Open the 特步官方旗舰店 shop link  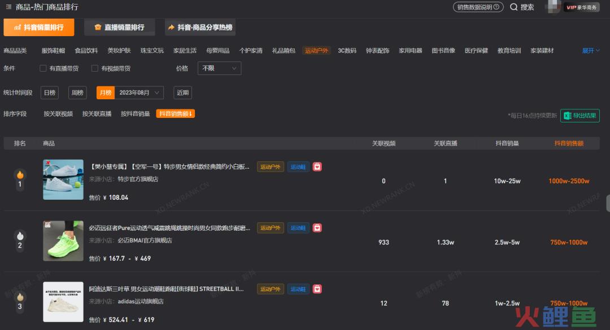point(138,179)
